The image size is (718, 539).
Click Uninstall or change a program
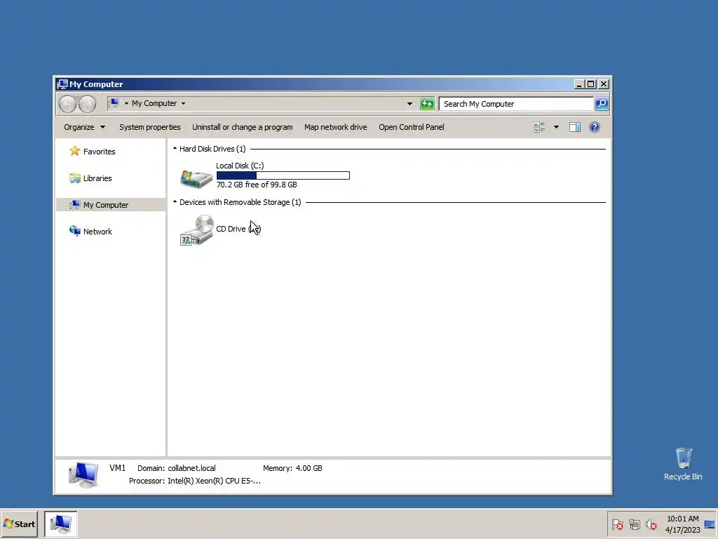(x=242, y=127)
